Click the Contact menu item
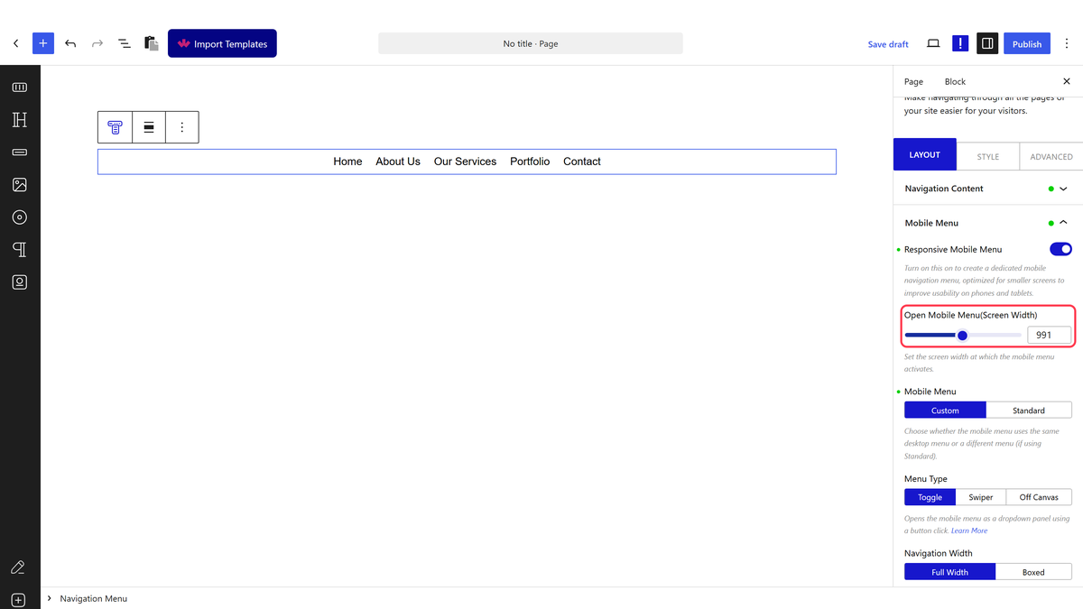 [582, 161]
